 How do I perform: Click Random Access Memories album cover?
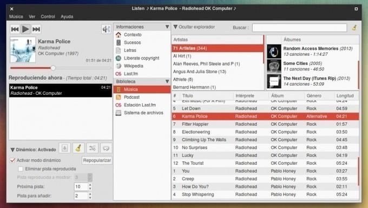pos(274,51)
